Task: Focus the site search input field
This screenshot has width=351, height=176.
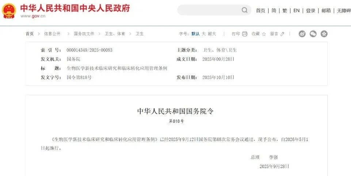Action: [210, 10]
